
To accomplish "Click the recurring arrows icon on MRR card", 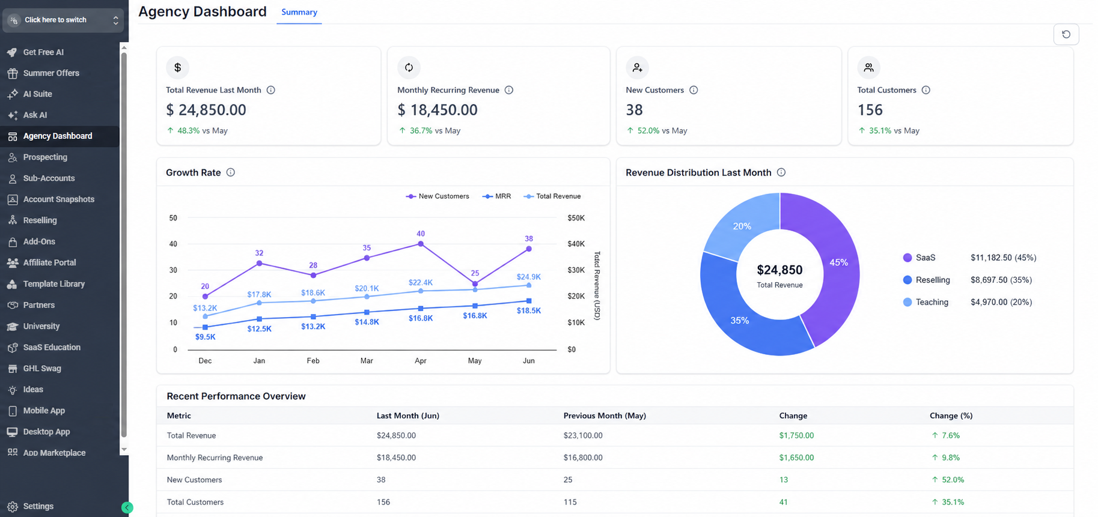I will (x=409, y=68).
